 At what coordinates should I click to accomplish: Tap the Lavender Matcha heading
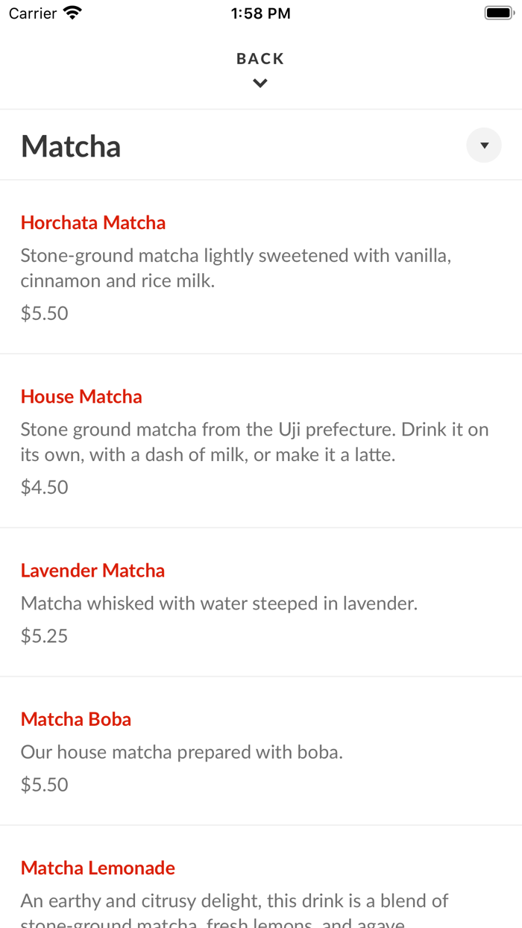coord(92,570)
